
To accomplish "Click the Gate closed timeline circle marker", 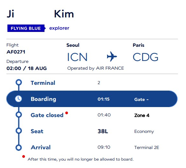I will (x=19, y=114).
